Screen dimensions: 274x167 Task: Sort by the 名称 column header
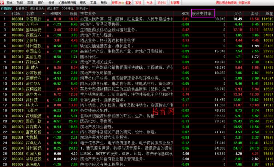pyautogui.click(x=30, y=14)
